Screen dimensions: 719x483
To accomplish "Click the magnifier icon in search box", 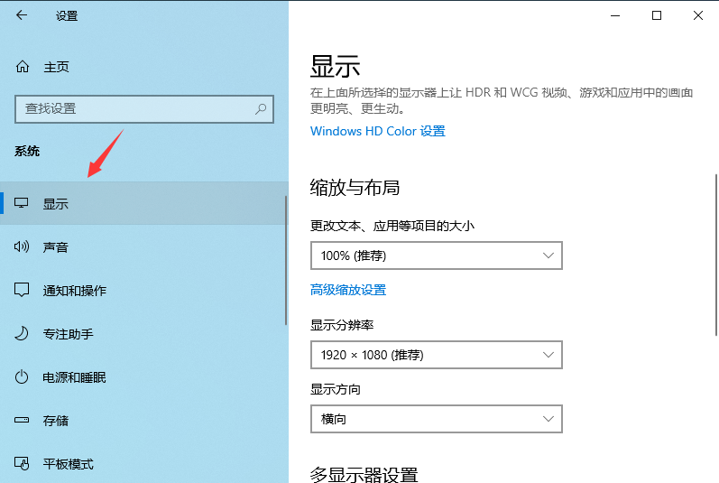I will (261, 108).
